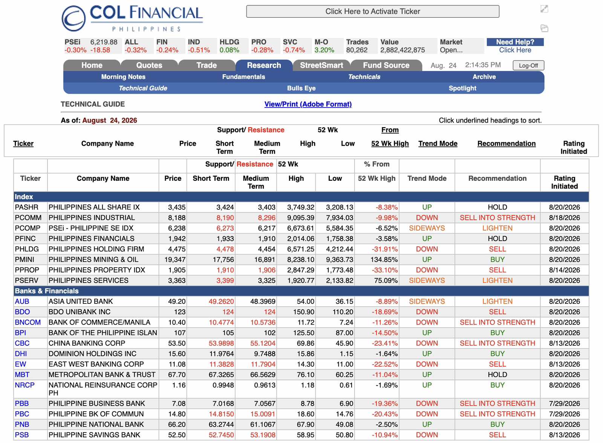
Task: Click DOMINION HOLDINGS INC company name
Action: point(92,354)
